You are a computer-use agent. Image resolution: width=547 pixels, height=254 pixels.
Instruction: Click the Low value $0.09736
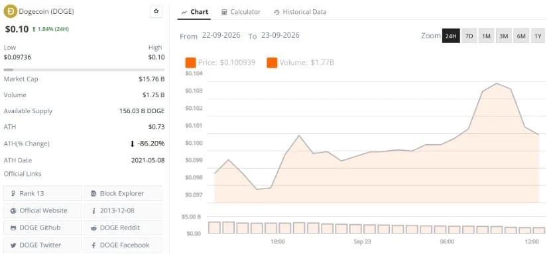17,57
